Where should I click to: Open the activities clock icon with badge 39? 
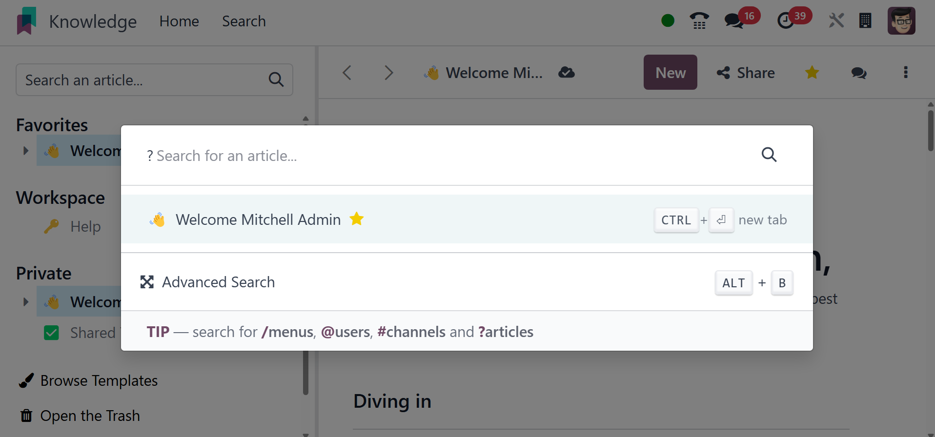pyautogui.click(x=785, y=21)
